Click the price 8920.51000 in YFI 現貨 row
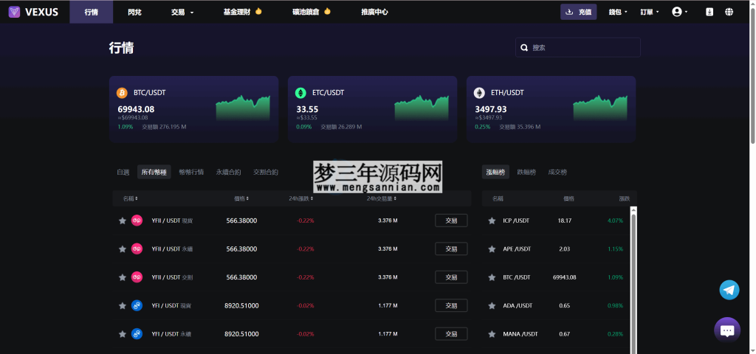Image resolution: width=756 pixels, height=354 pixels. tap(241, 305)
